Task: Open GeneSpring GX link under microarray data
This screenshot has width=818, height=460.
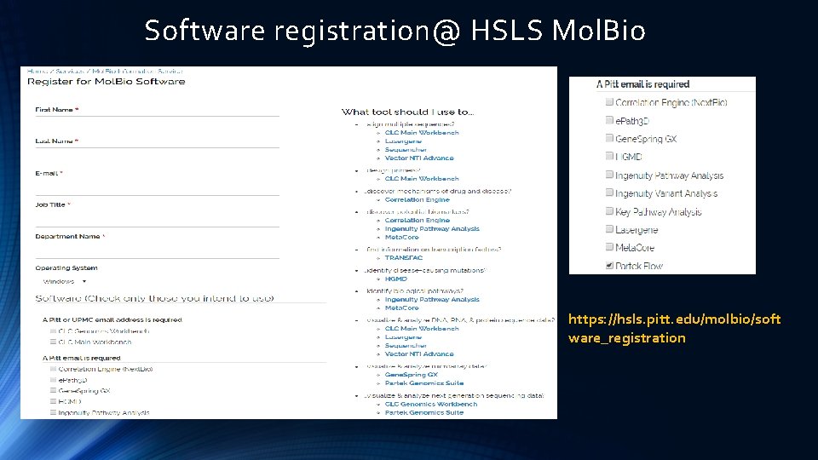Action: point(411,375)
